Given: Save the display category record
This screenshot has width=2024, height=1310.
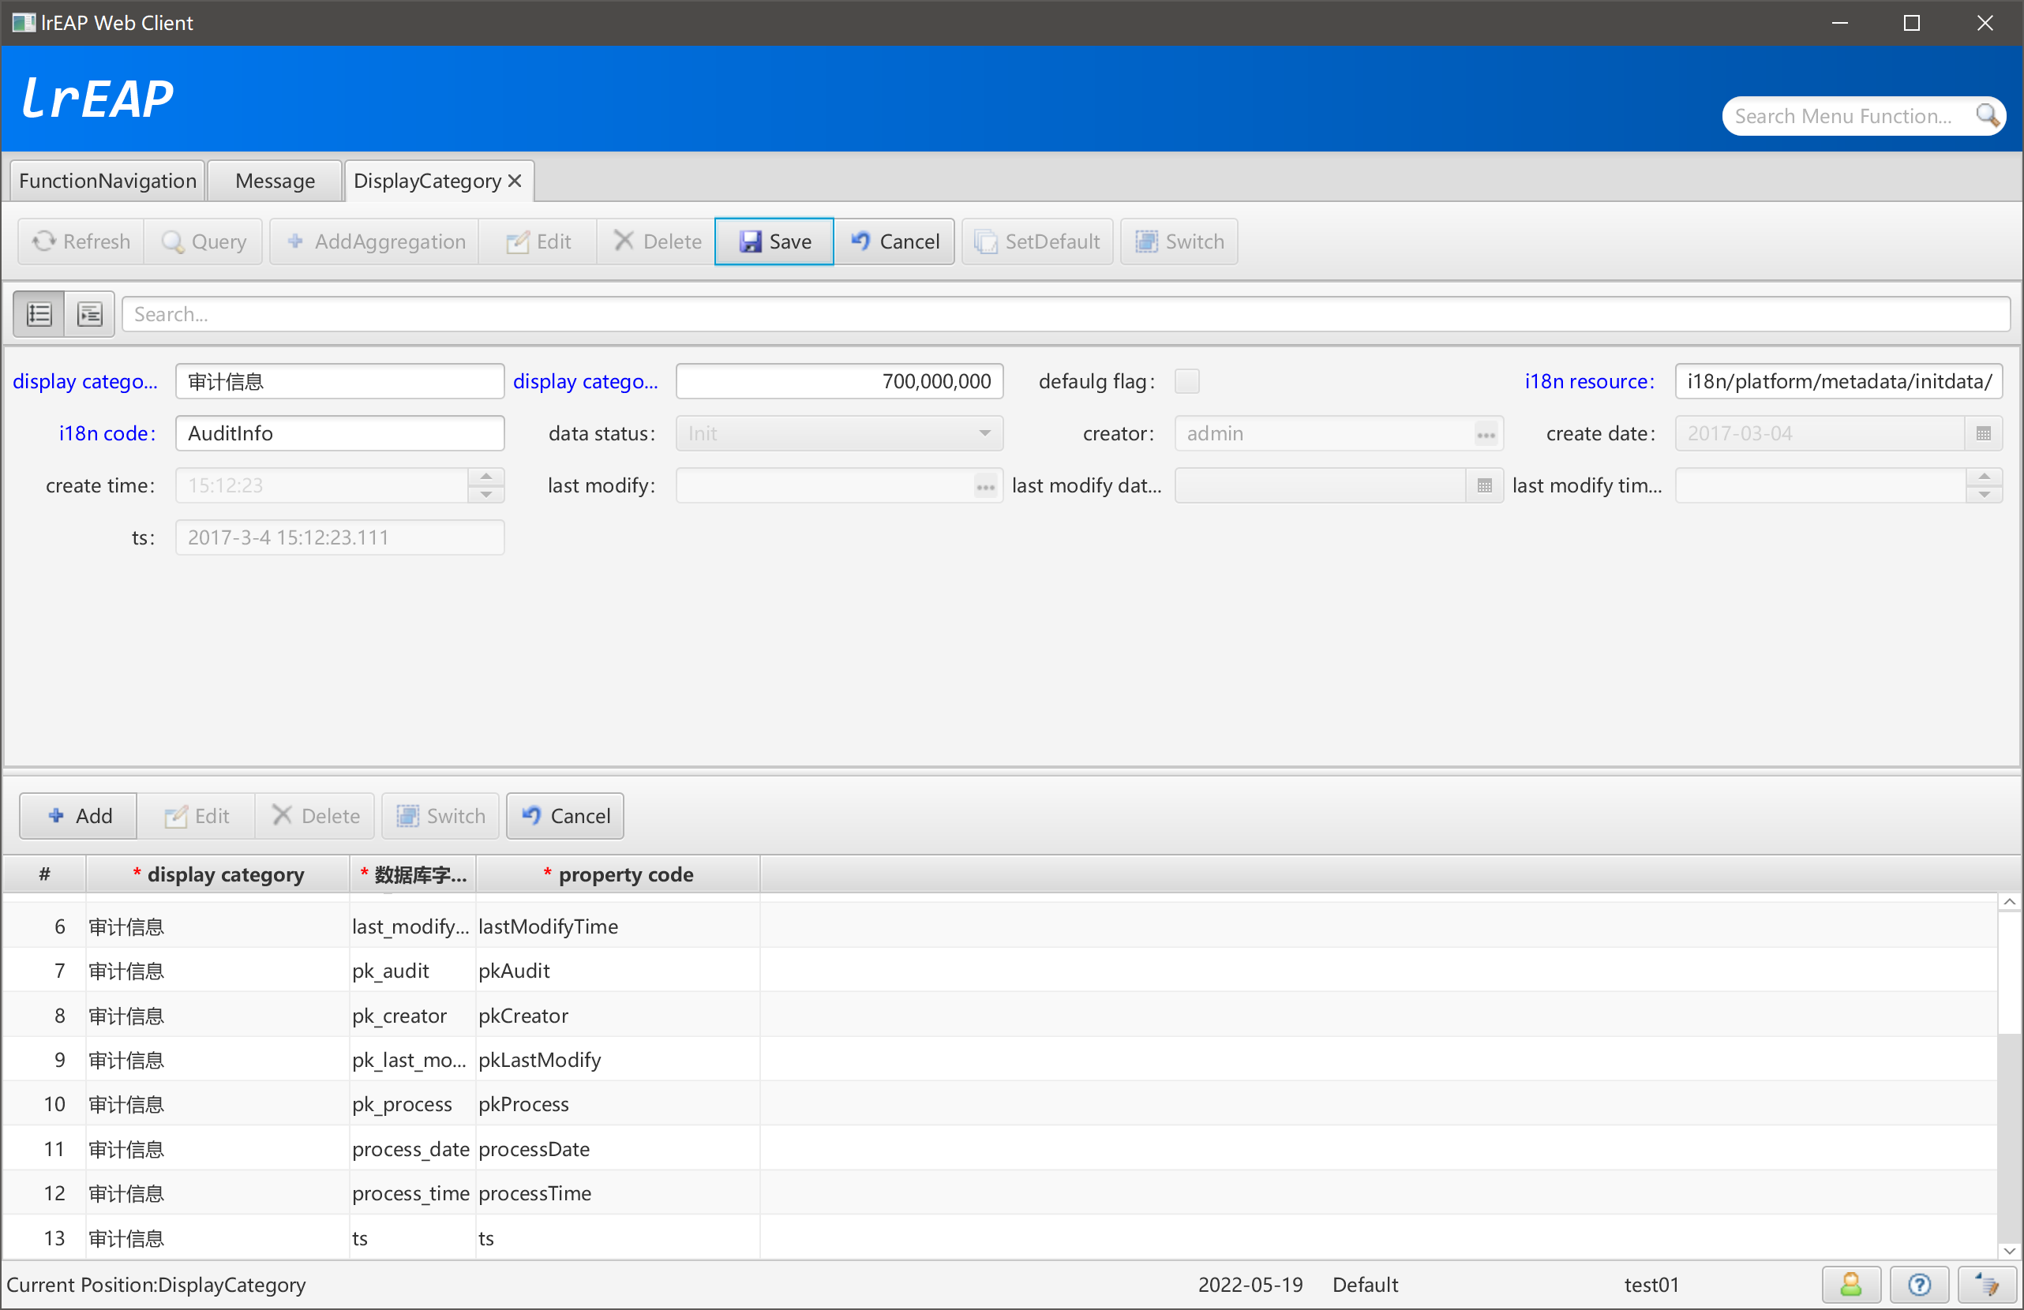Looking at the screenshot, I should 774,241.
